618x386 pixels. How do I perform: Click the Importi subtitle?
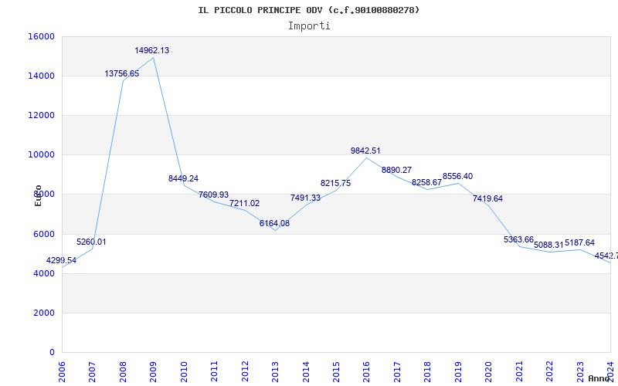[309, 25]
